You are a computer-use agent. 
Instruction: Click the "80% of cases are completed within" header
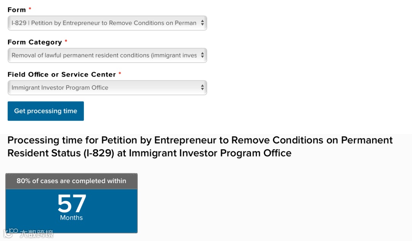click(71, 181)
